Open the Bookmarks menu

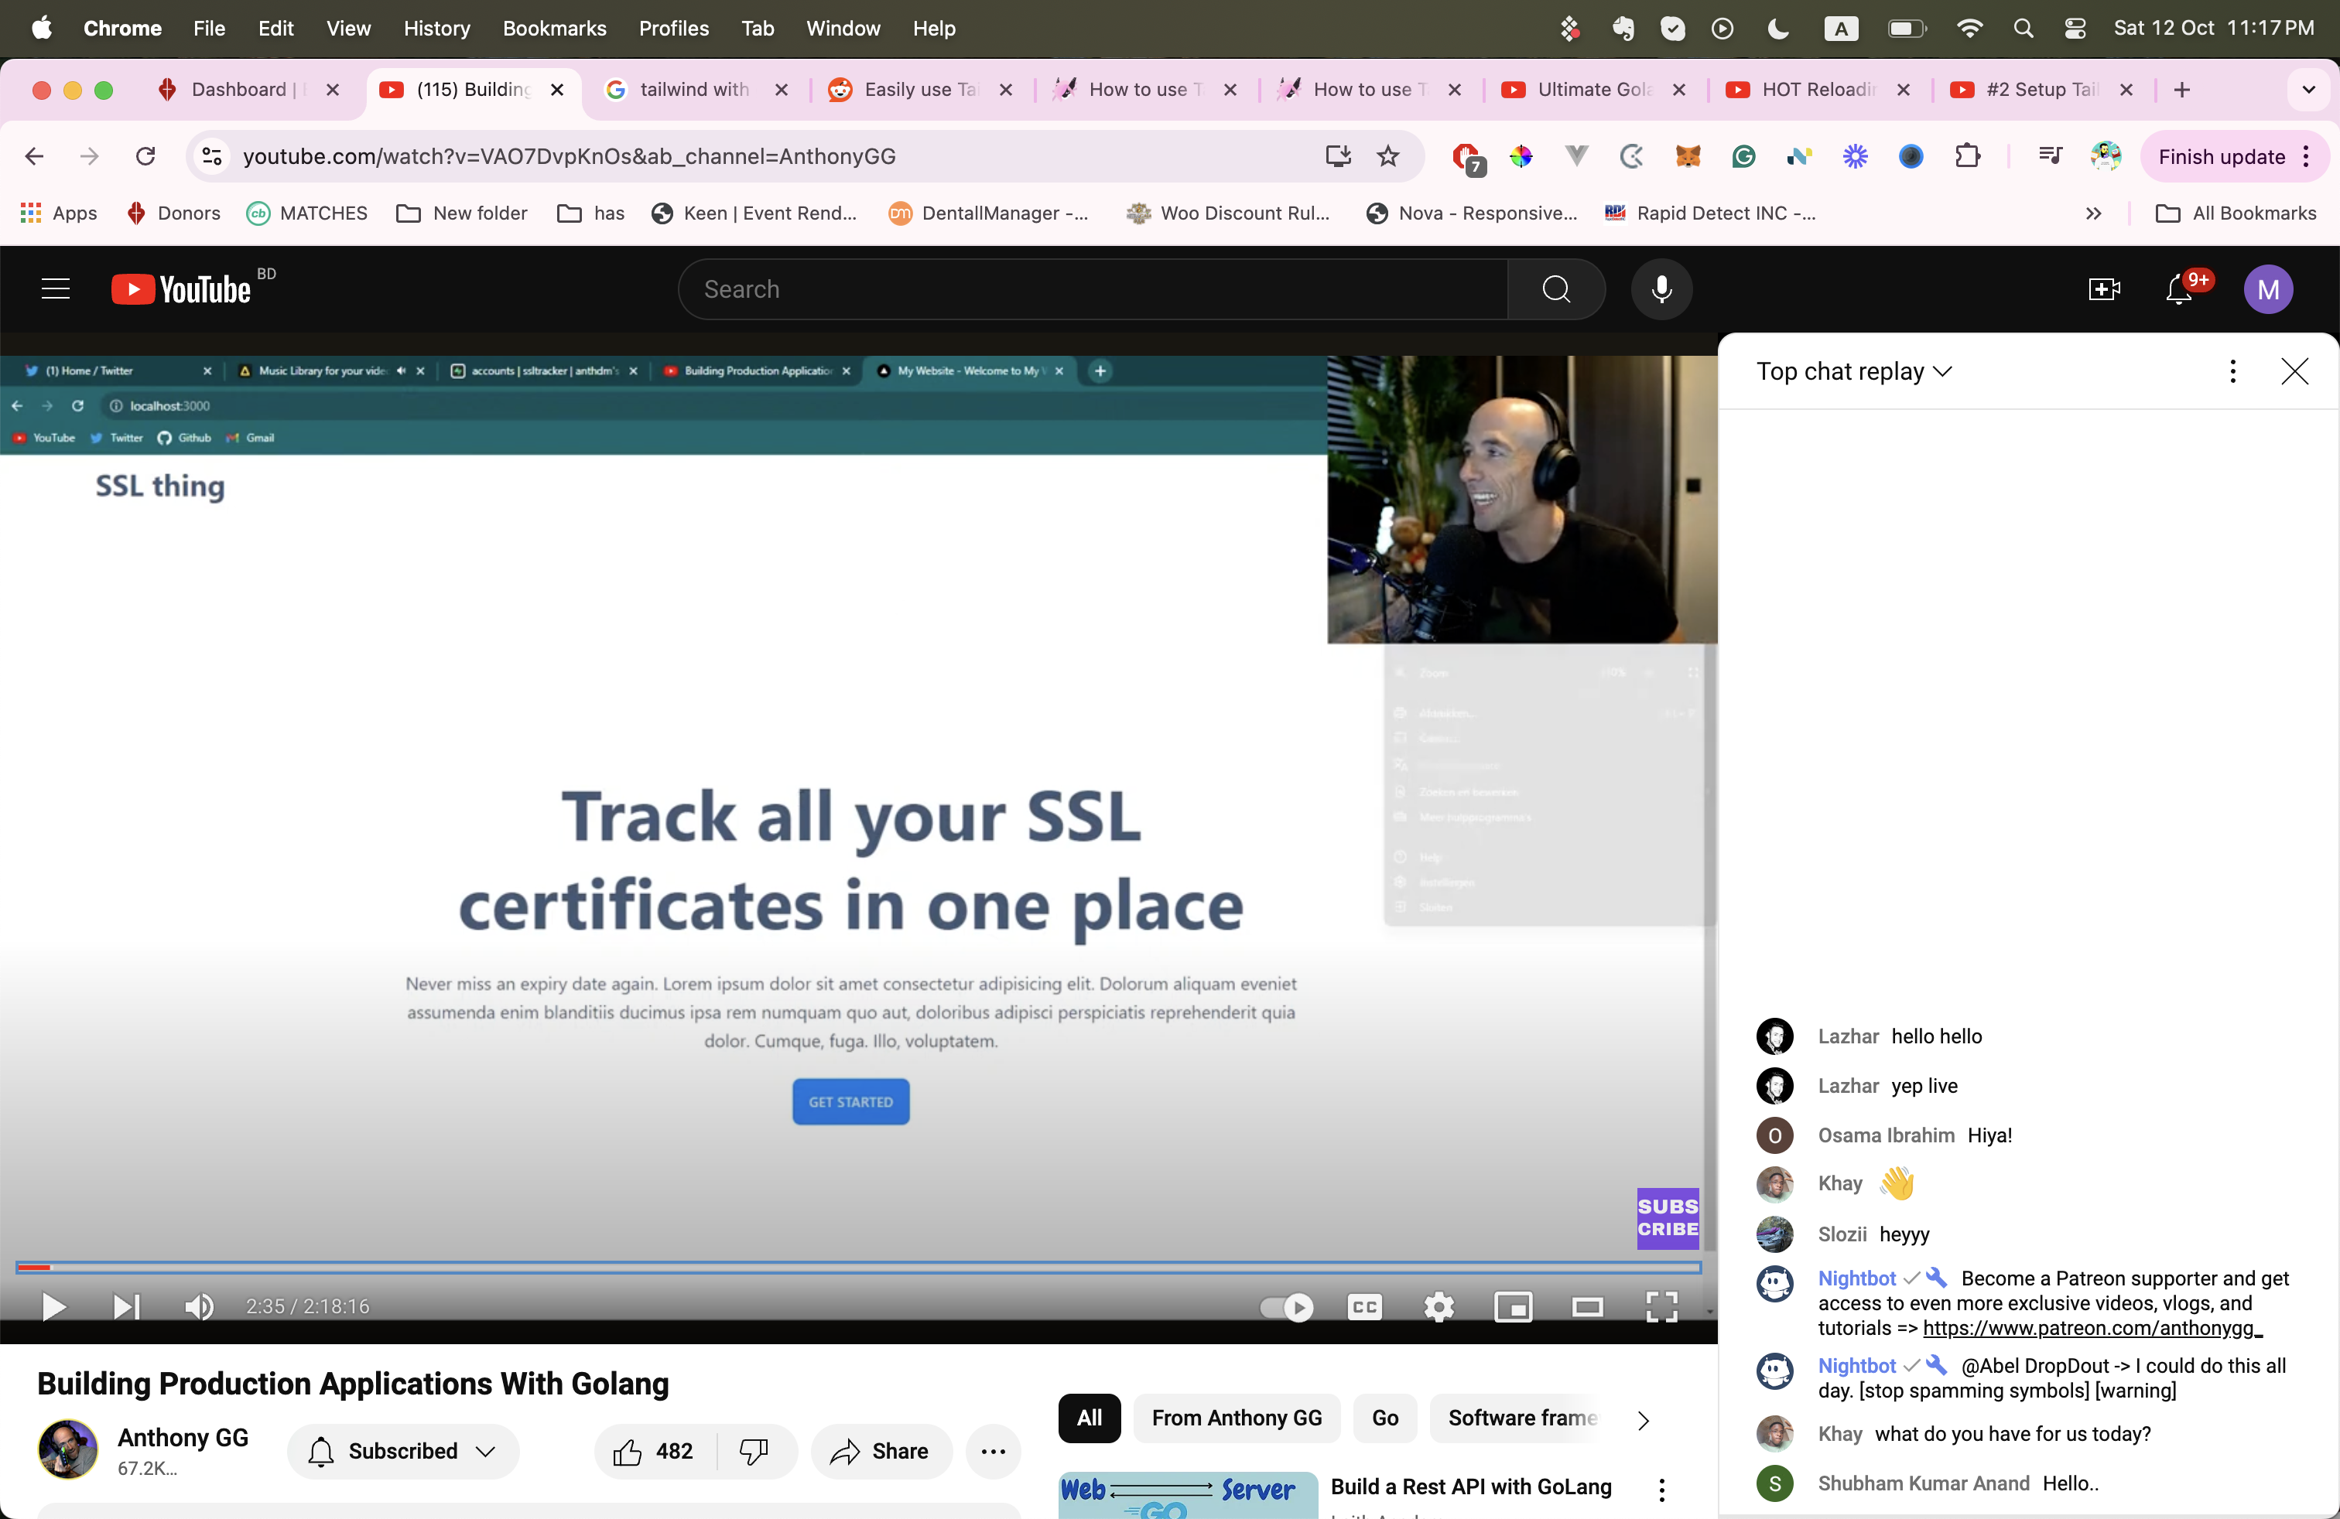tap(555, 29)
